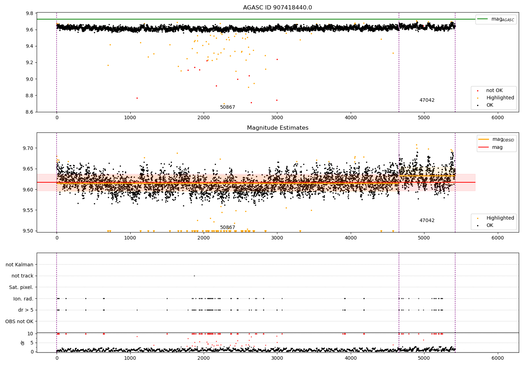This screenshot has width=524, height=366.
Task: Click the 'Magnitude Estimates' plot title
Action: [x=277, y=128]
